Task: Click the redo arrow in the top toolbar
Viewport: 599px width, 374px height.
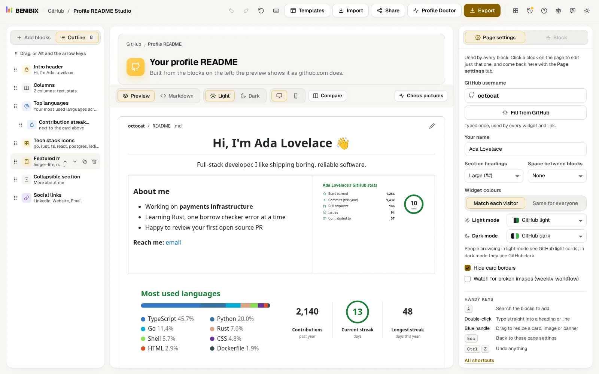Action: pyautogui.click(x=246, y=11)
